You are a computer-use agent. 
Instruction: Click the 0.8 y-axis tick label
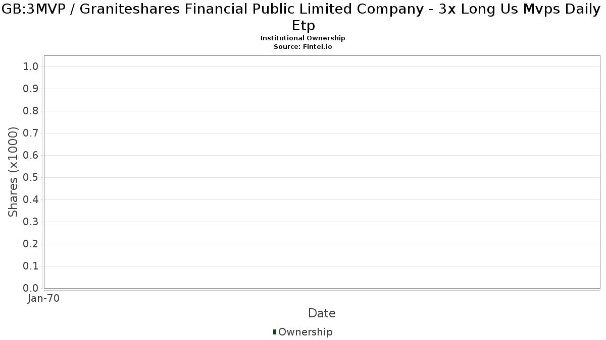tap(31, 111)
